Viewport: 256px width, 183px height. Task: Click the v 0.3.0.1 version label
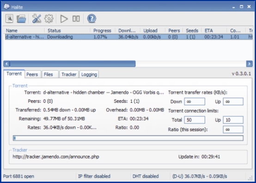(241, 74)
